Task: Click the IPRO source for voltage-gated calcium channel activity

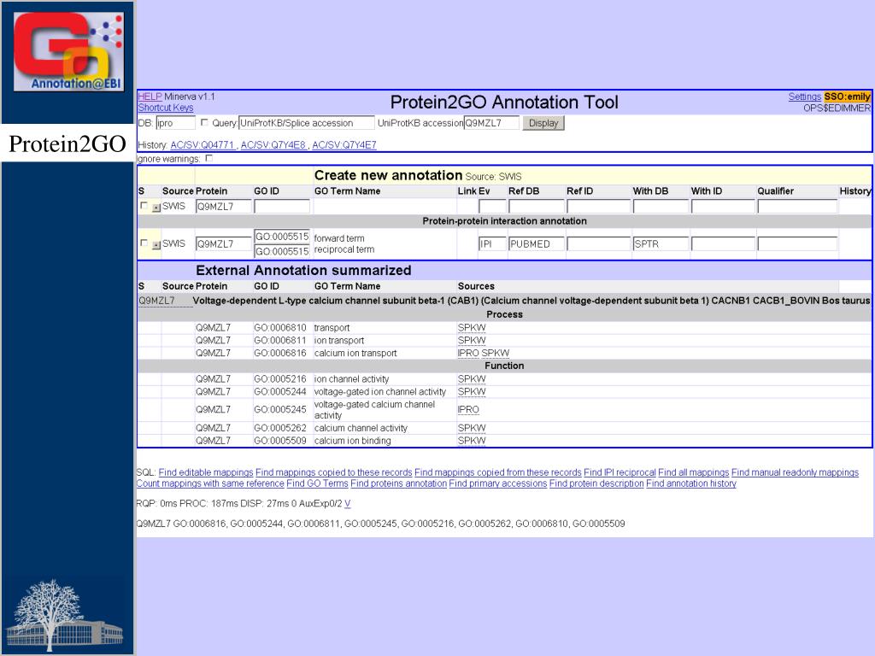Action: click(x=468, y=410)
